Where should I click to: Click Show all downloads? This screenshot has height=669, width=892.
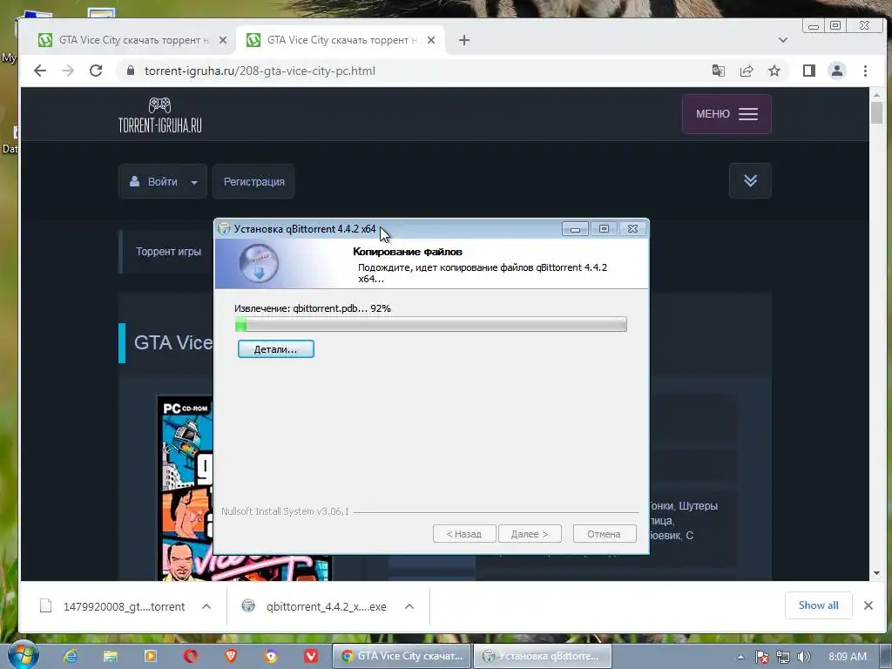(x=818, y=605)
